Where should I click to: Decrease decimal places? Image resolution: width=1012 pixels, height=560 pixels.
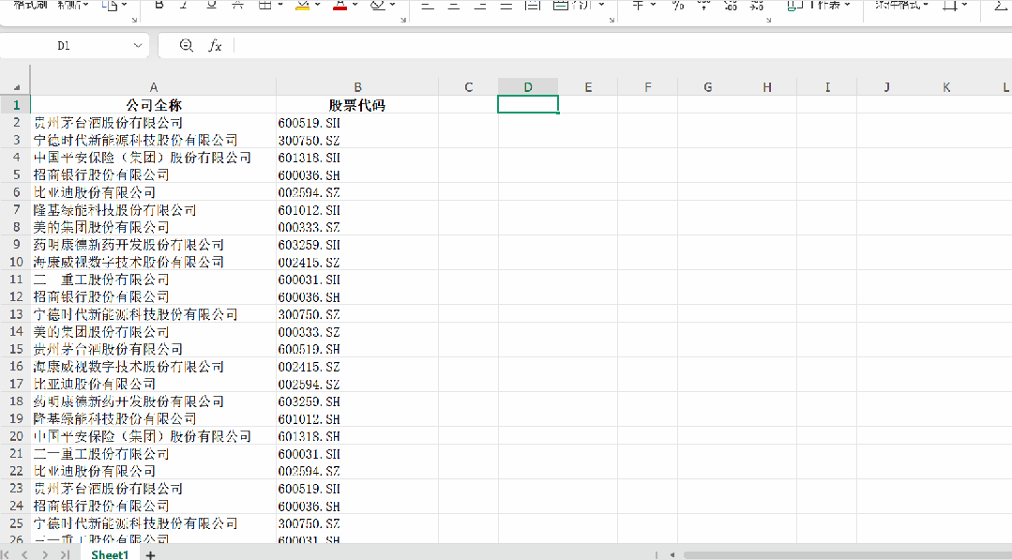[x=756, y=6]
